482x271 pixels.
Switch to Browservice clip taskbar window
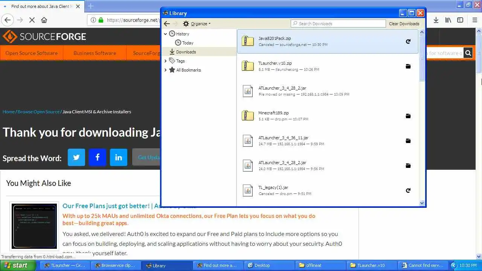click(x=116, y=265)
